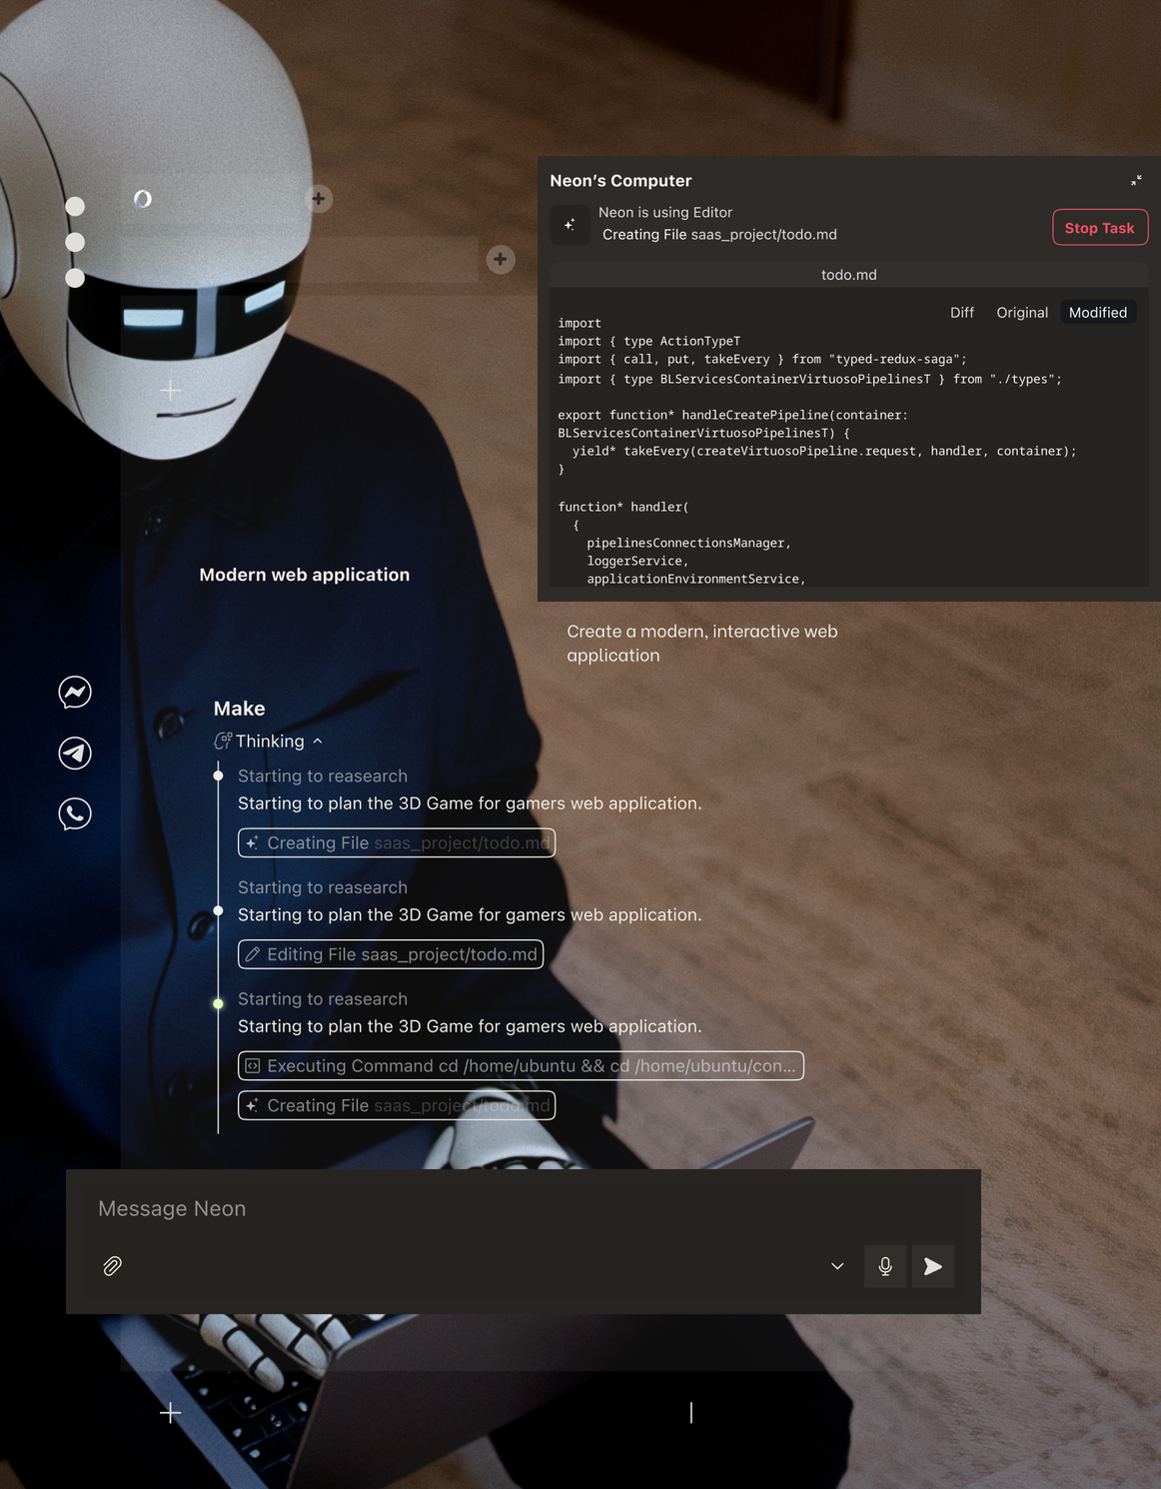Open Editing File saas_project/todo.md chip

click(391, 954)
